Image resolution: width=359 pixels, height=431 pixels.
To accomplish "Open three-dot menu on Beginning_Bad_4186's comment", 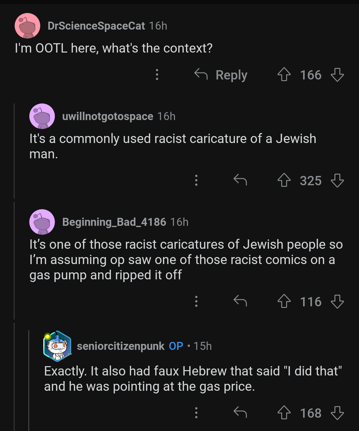I will 196,301.
